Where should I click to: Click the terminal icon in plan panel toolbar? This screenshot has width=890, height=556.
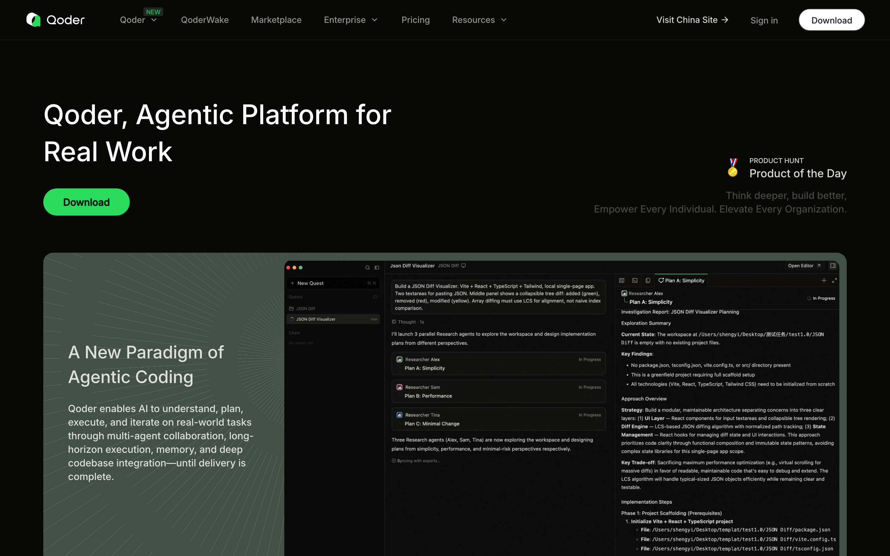pyautogui.click(x=635, y=280)
